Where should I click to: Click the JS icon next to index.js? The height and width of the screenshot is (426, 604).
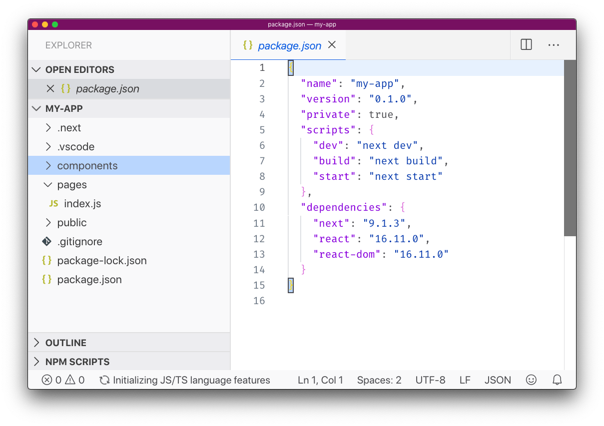(x=53, y=203)
